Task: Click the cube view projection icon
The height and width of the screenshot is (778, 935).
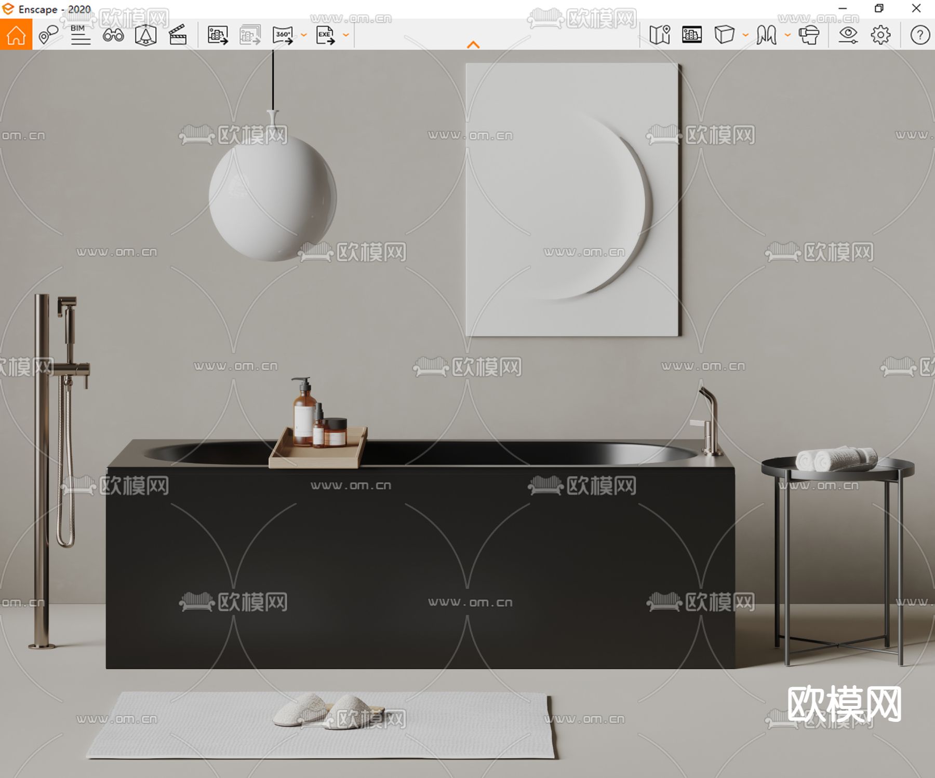Action: pyautogui.click(x=724, y=35)
